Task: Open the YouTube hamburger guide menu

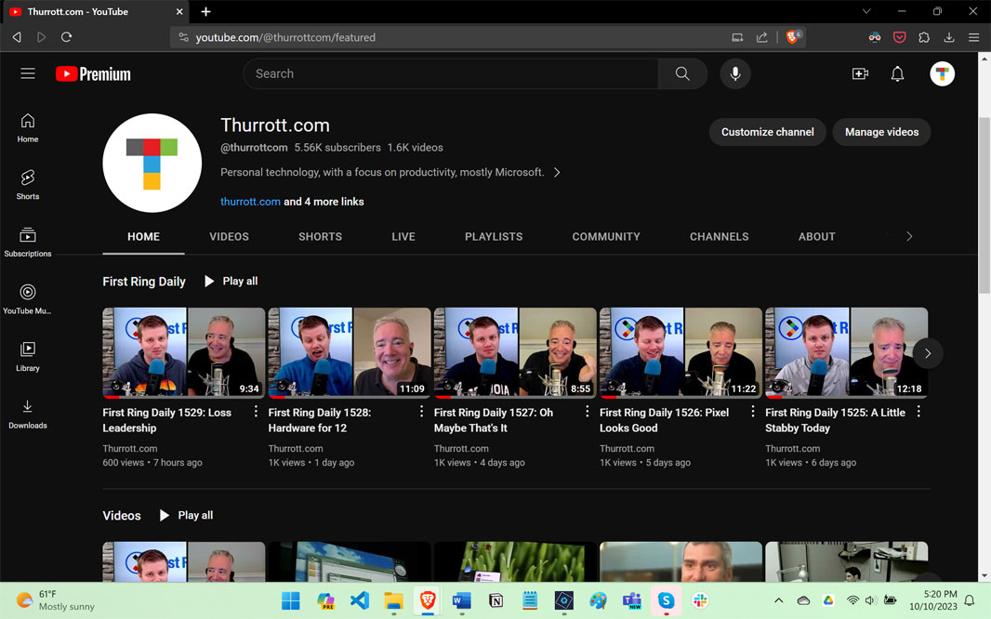Action: coord(28,73)
